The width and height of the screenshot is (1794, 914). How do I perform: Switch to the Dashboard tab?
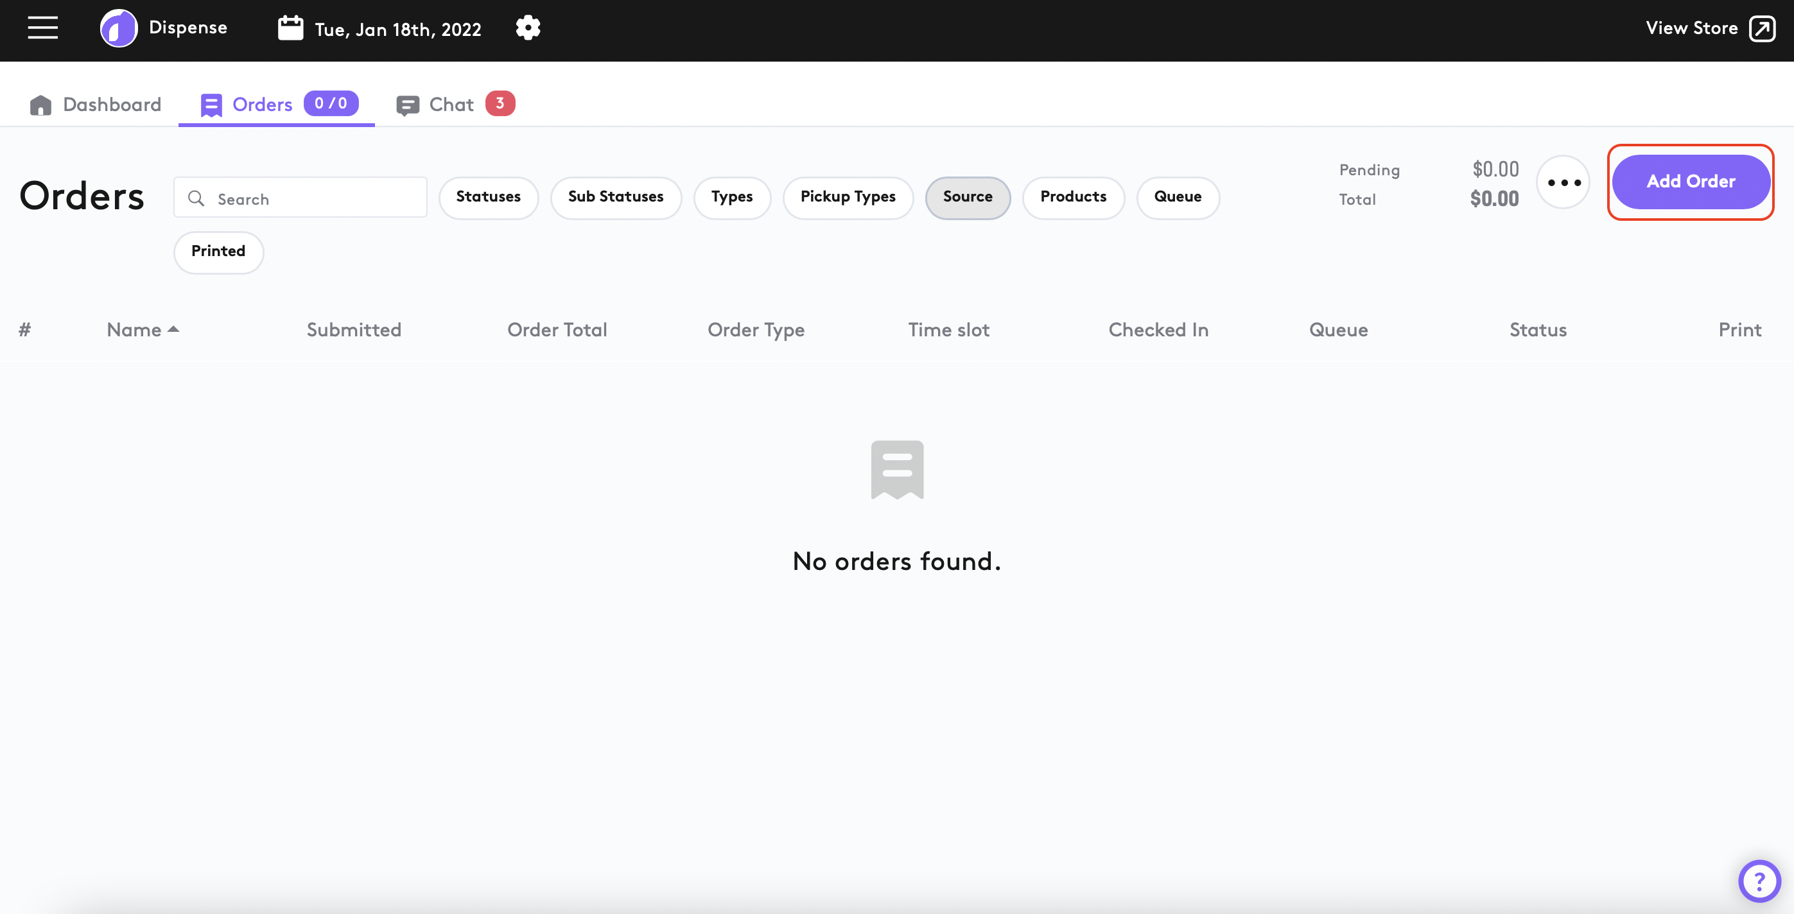(x=96, y=105)
